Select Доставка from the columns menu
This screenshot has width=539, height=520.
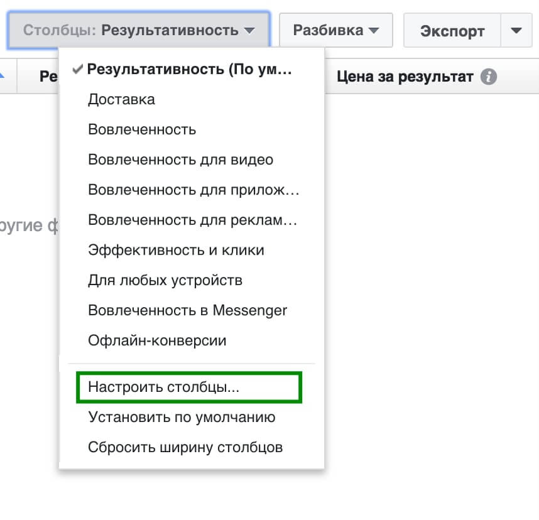coord(121,99)
